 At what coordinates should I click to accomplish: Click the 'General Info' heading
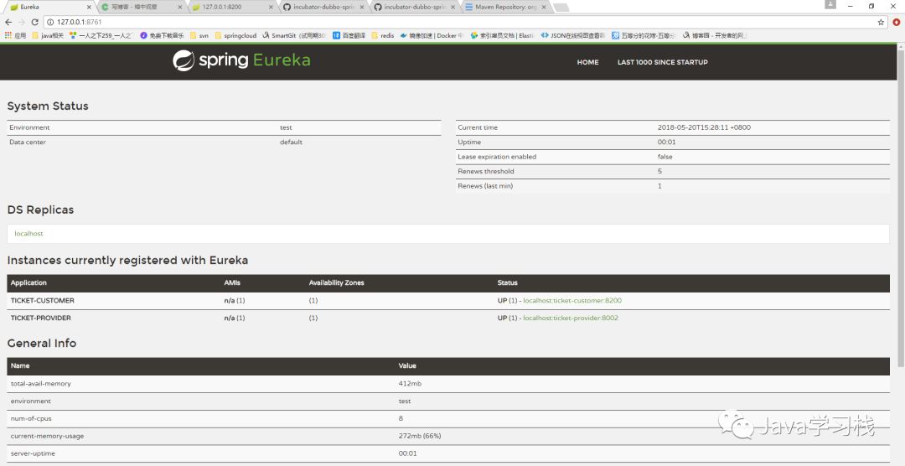pos(42,343)
